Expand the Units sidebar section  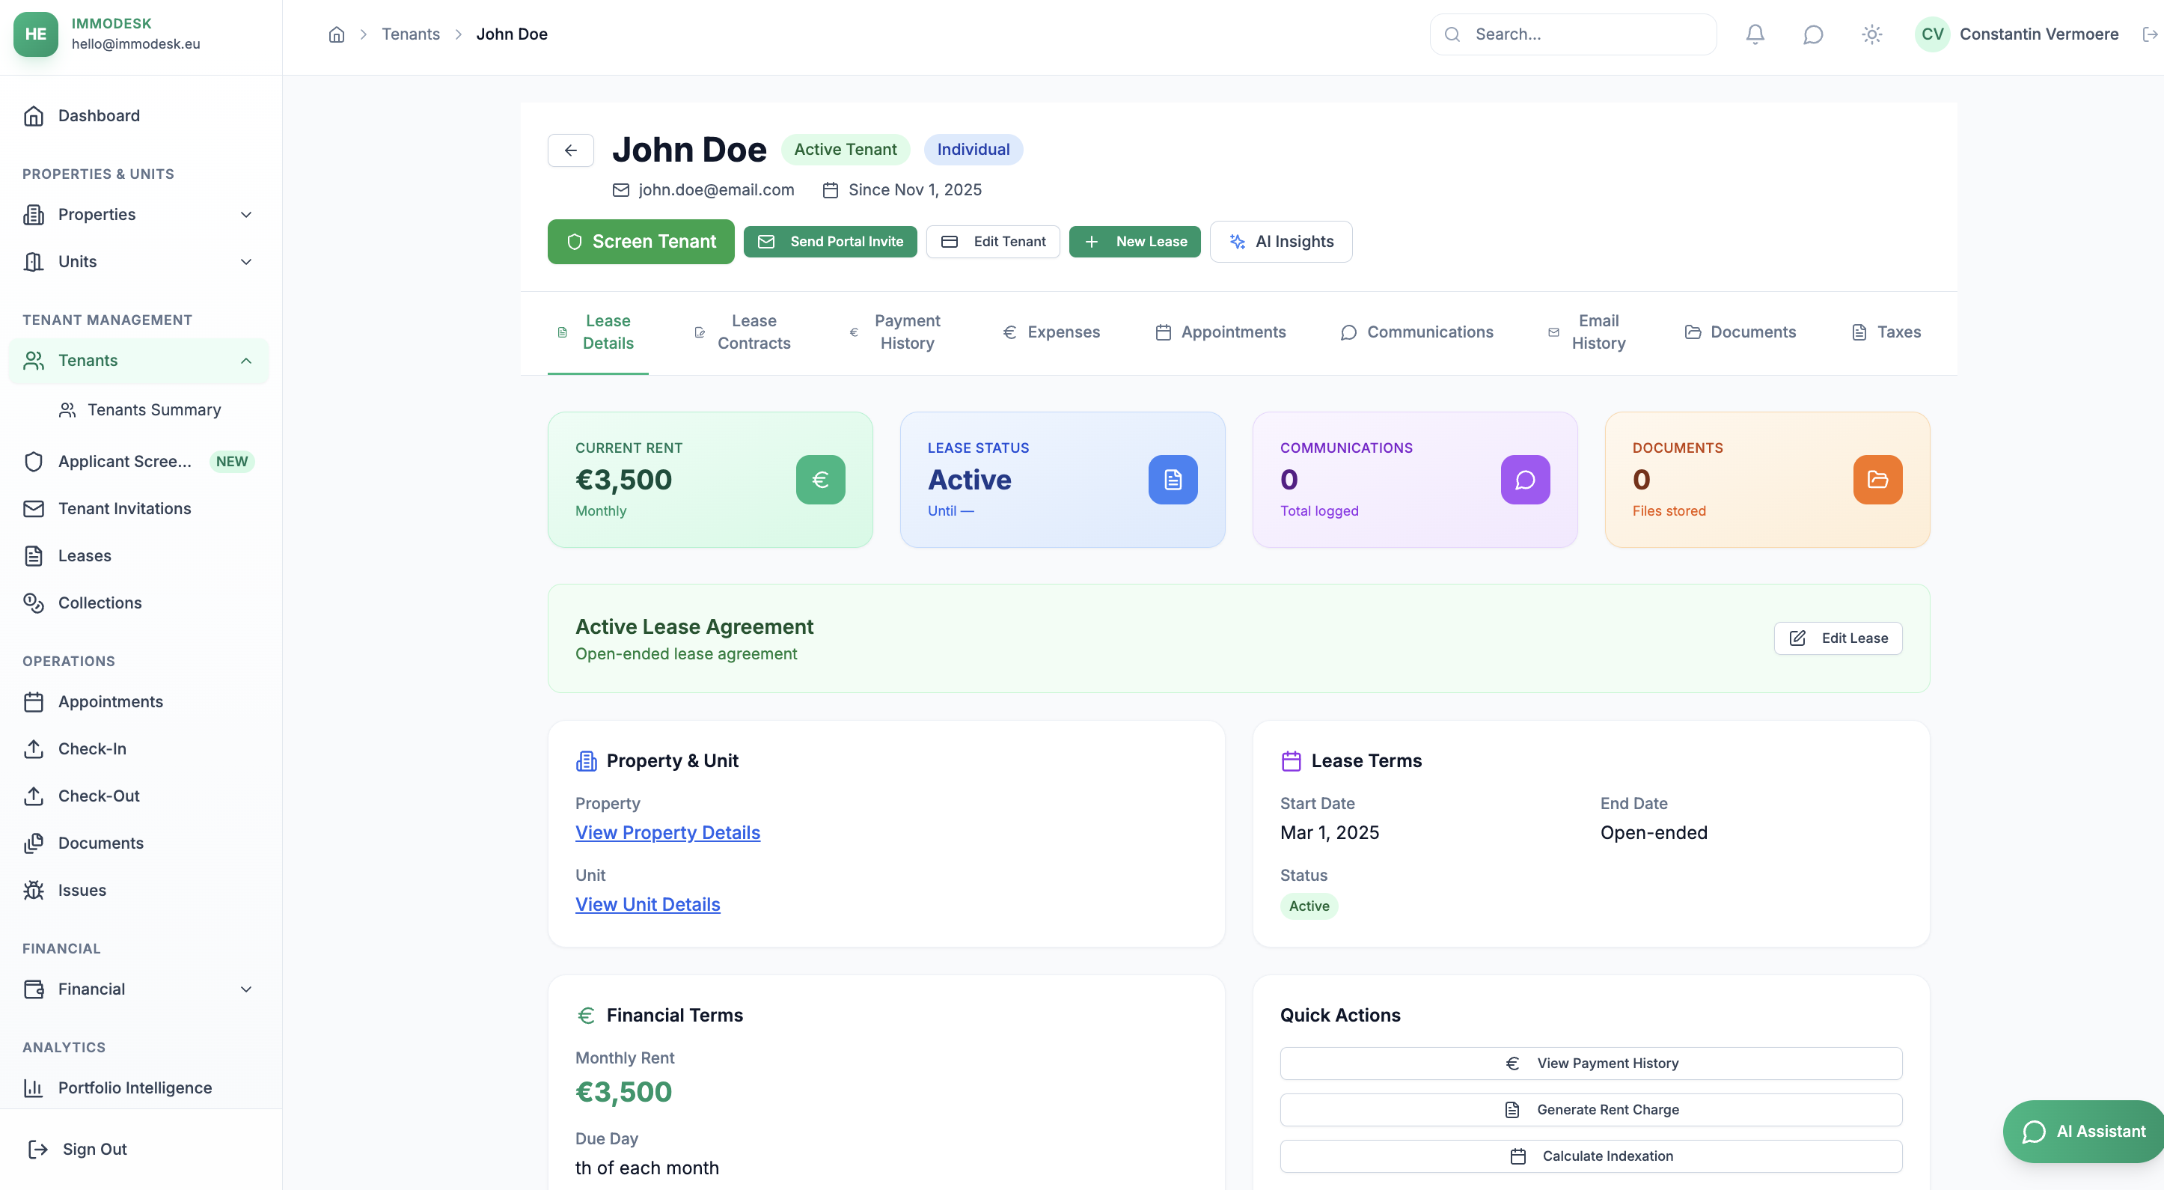click(x=245, y=261)
